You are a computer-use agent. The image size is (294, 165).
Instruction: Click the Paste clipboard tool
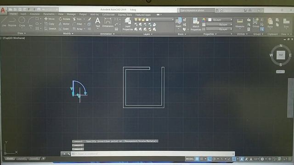tap(270, 23)
